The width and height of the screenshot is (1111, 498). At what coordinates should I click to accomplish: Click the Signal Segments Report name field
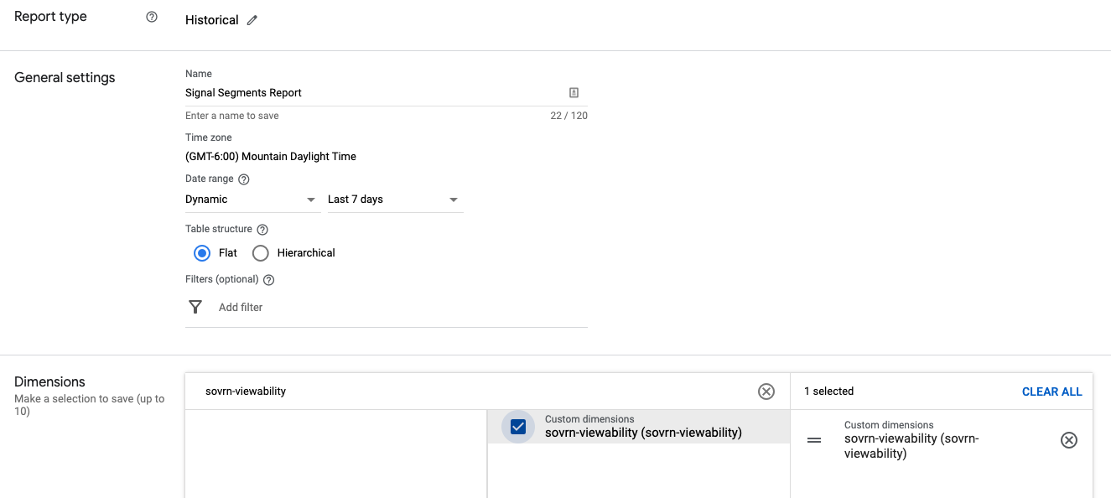click(335, 92)
